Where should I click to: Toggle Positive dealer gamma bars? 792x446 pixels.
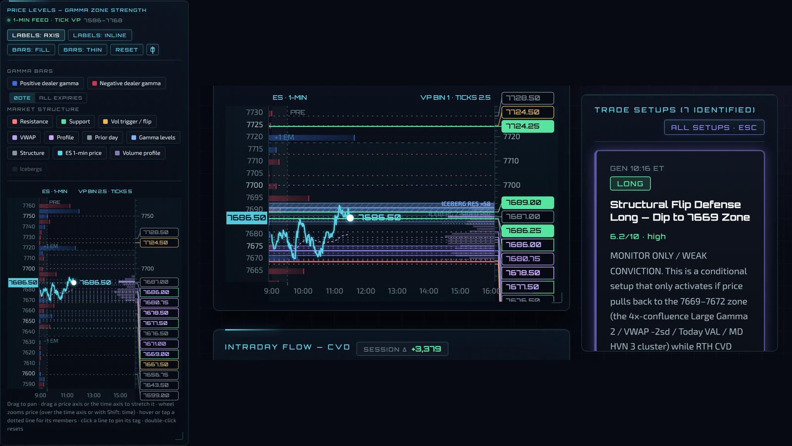[46, 83]
